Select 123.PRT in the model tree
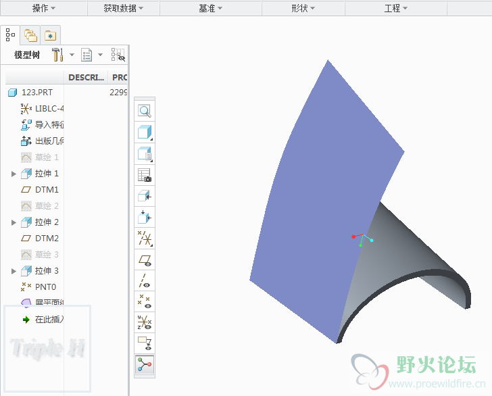 tap(36, 93)
